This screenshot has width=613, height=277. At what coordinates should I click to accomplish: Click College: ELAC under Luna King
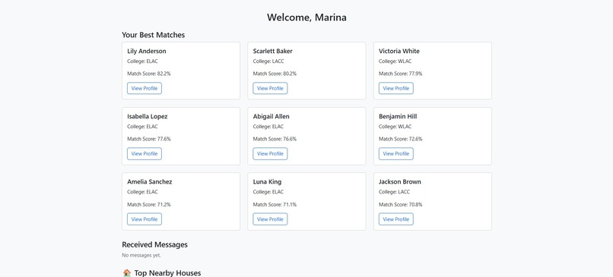(x=268, y=192)
